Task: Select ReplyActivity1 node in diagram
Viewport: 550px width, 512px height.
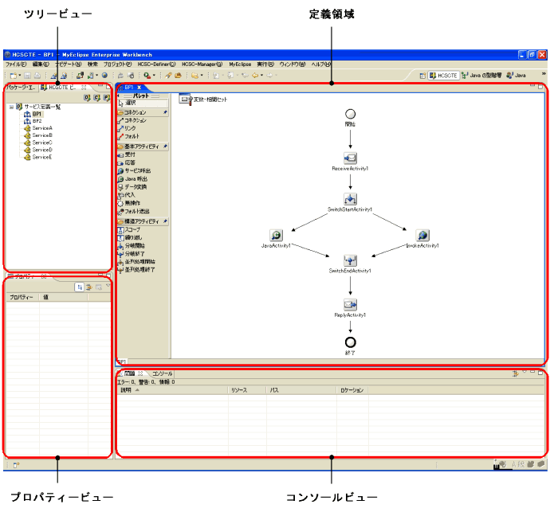Action: pyautogui.click(x=350, y=304)
